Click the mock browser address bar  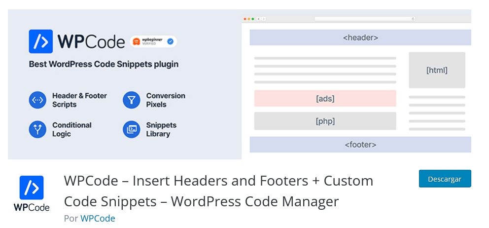point(365,19)
